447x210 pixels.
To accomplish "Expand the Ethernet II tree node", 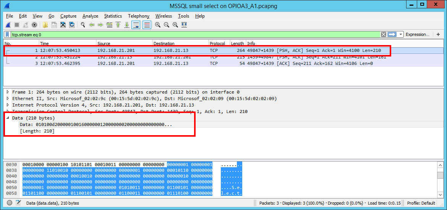I will coord(8,99).
